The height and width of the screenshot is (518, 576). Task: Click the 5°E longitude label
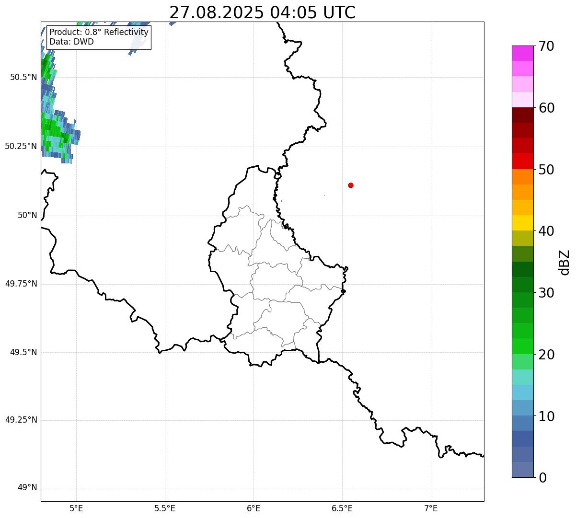[x=76, y=508]
